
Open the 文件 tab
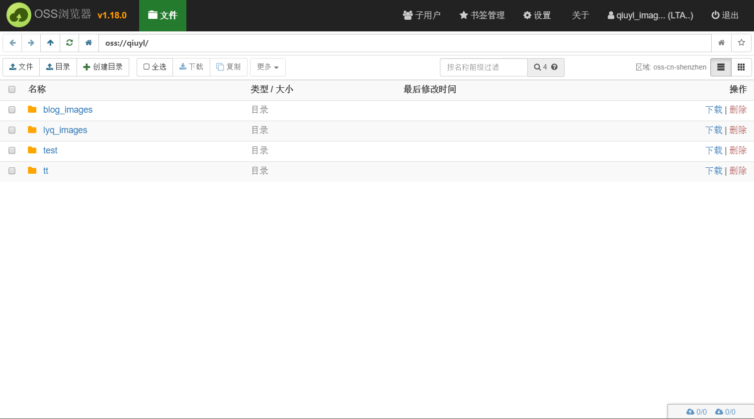click(163, 15)
